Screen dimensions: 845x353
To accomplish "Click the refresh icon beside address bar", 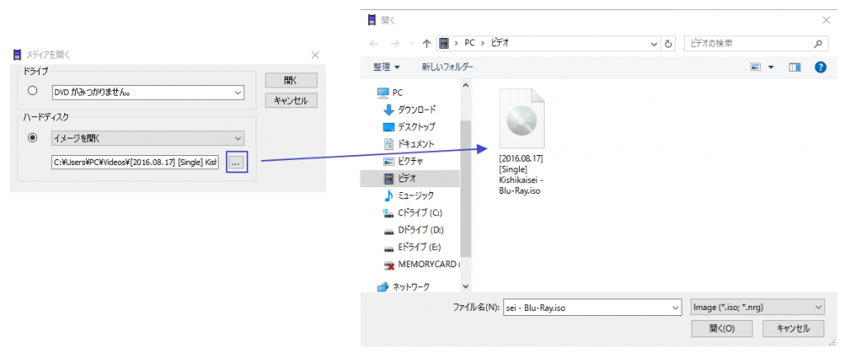I will [x=668, y=43].
